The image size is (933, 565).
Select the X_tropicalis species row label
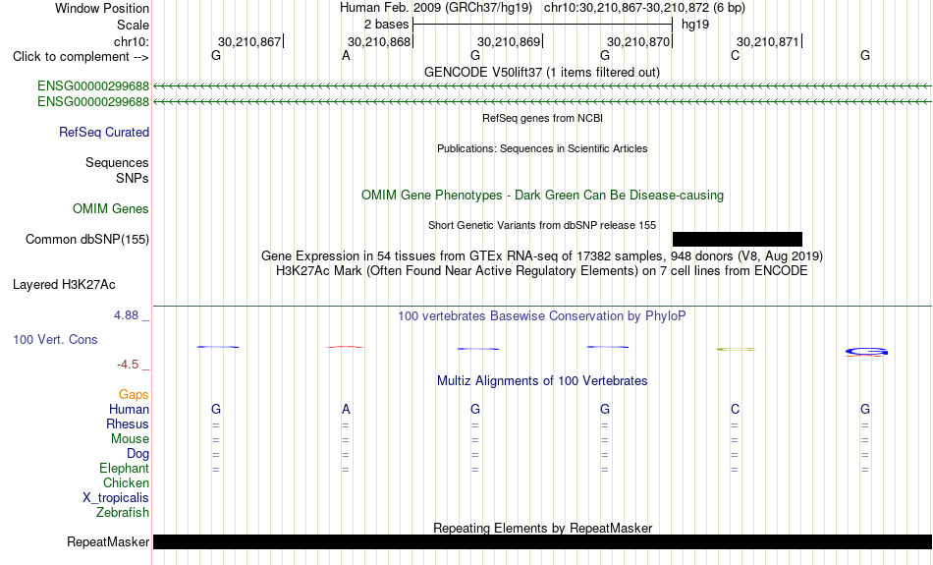click(116, 498)
